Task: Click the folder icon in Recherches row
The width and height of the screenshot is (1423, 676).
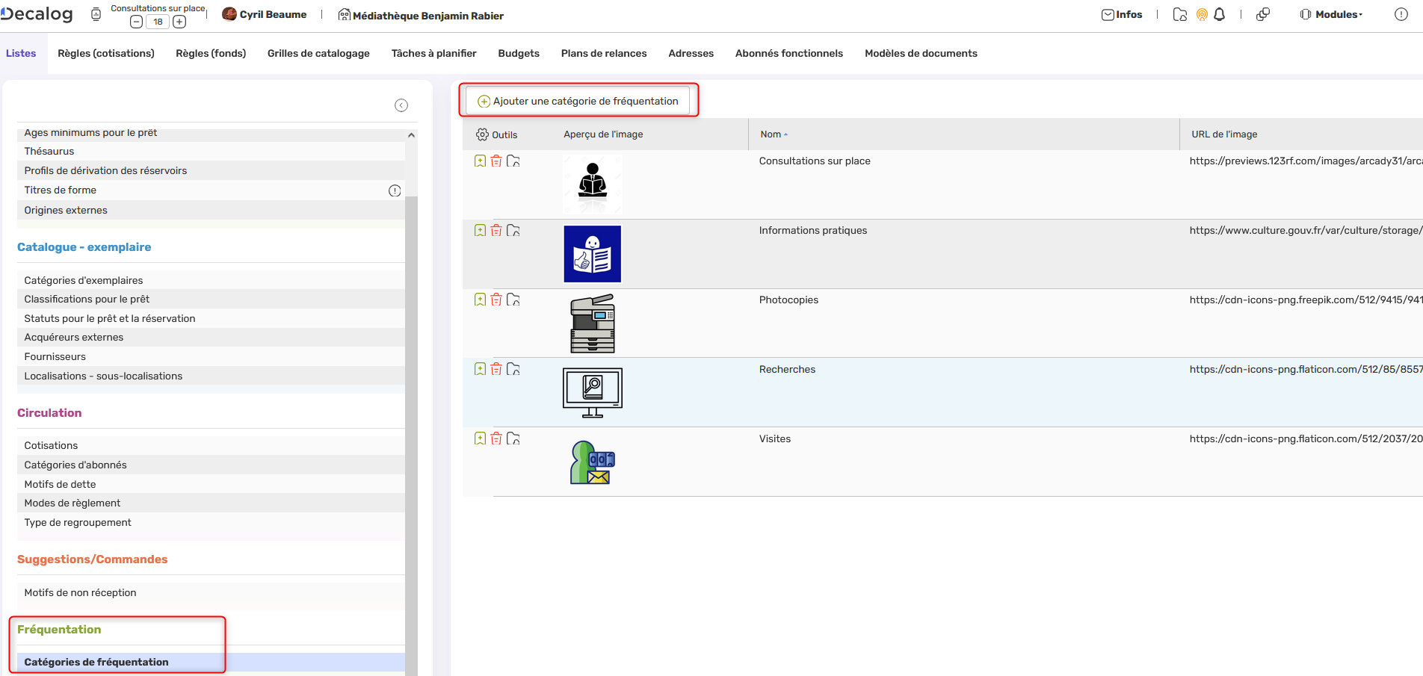Action: [x=513, y=370]
